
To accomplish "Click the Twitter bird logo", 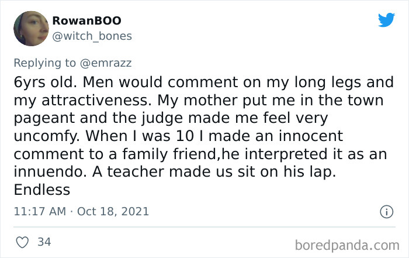I will (386, 20).
